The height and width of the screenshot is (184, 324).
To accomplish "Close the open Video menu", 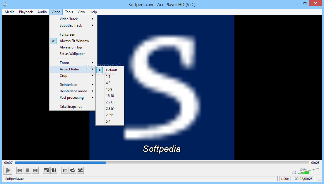I will tap(56, 12).
